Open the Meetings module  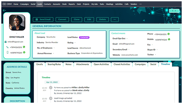110,4
